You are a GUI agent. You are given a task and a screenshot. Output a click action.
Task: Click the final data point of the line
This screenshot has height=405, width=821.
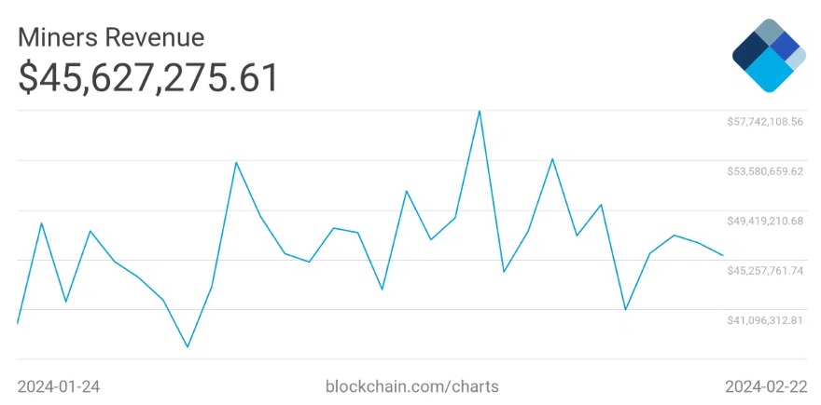[x=722, y=255]
